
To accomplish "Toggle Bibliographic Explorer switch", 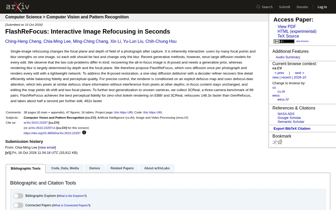I will 18,196.
